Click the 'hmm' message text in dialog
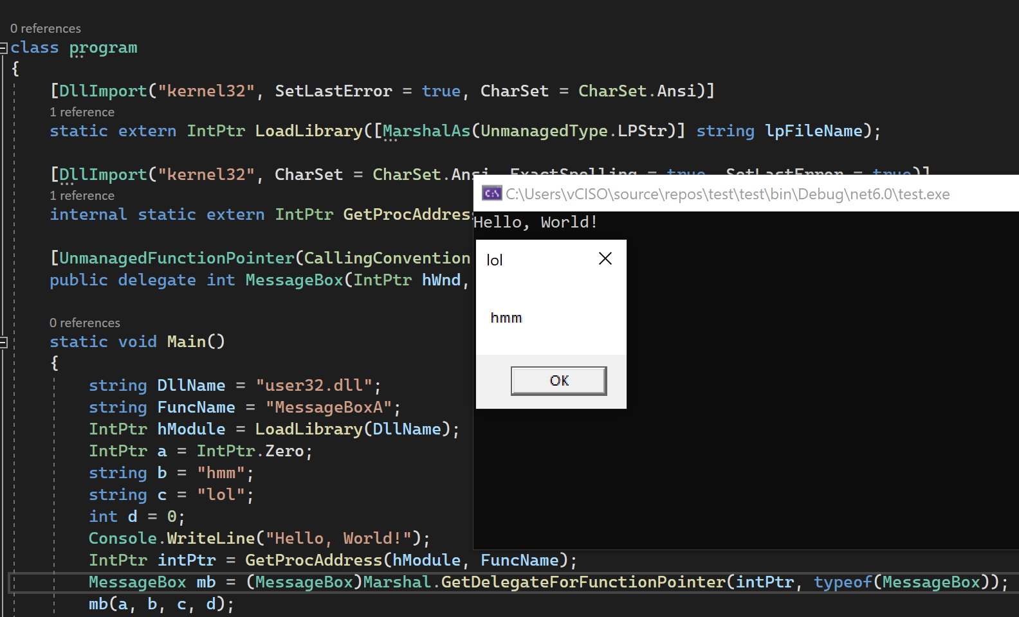The height and width of the screenshot is (617, 1019). (x=506, y=317)
